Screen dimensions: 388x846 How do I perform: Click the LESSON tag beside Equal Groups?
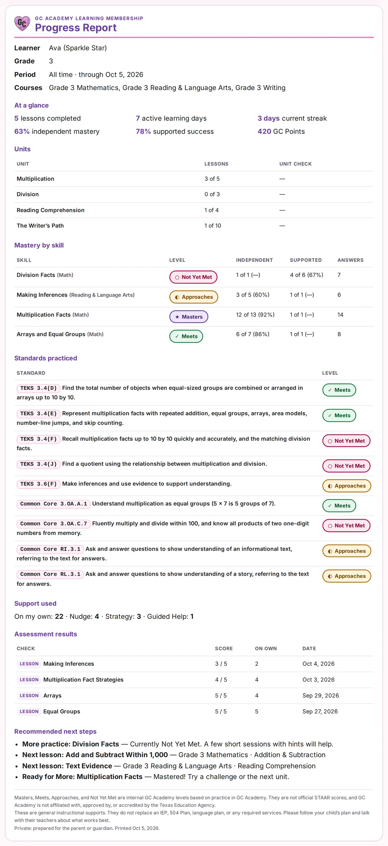[x=29, y=711]
